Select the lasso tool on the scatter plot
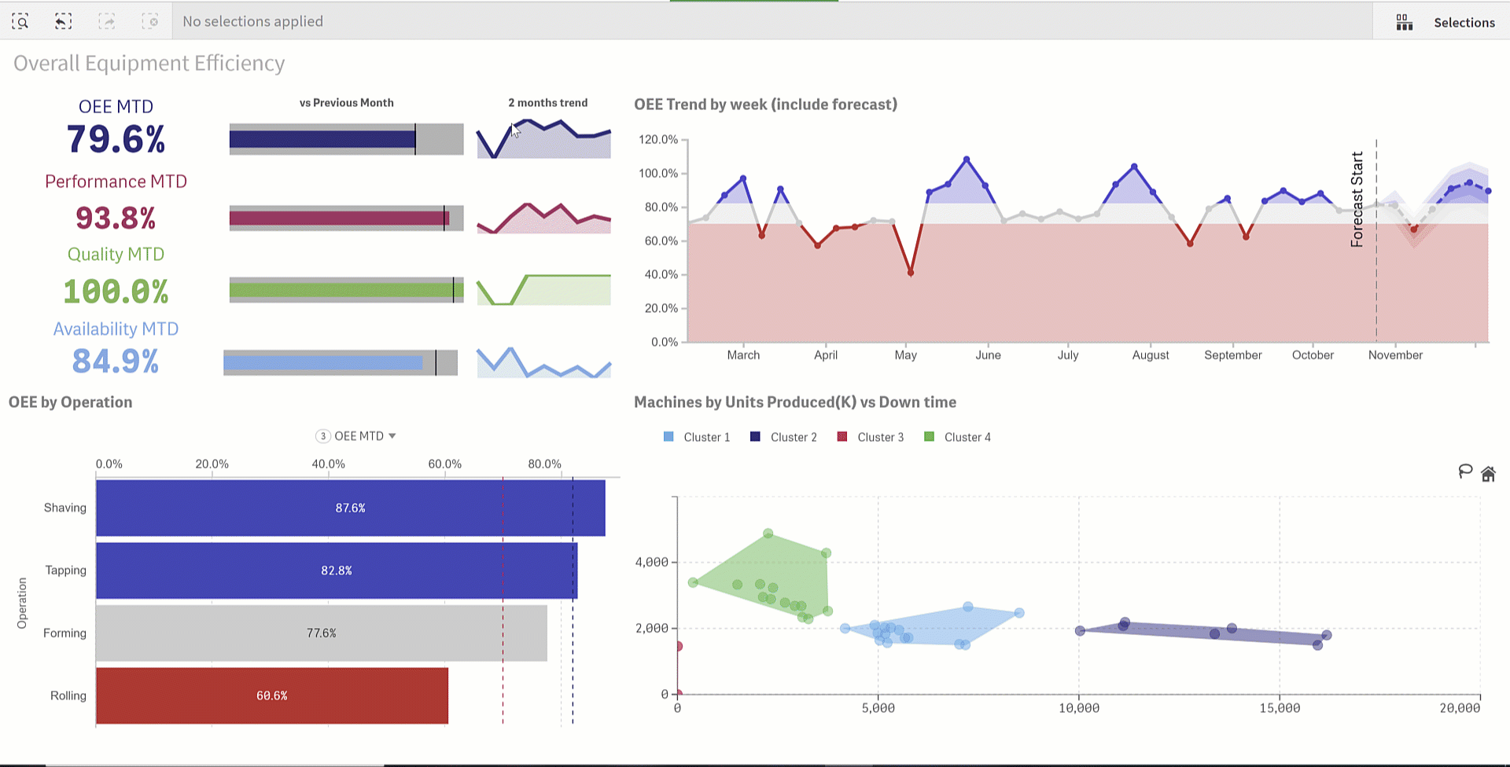Viewport: 1510px width, 767px height. pos(1464,472)
